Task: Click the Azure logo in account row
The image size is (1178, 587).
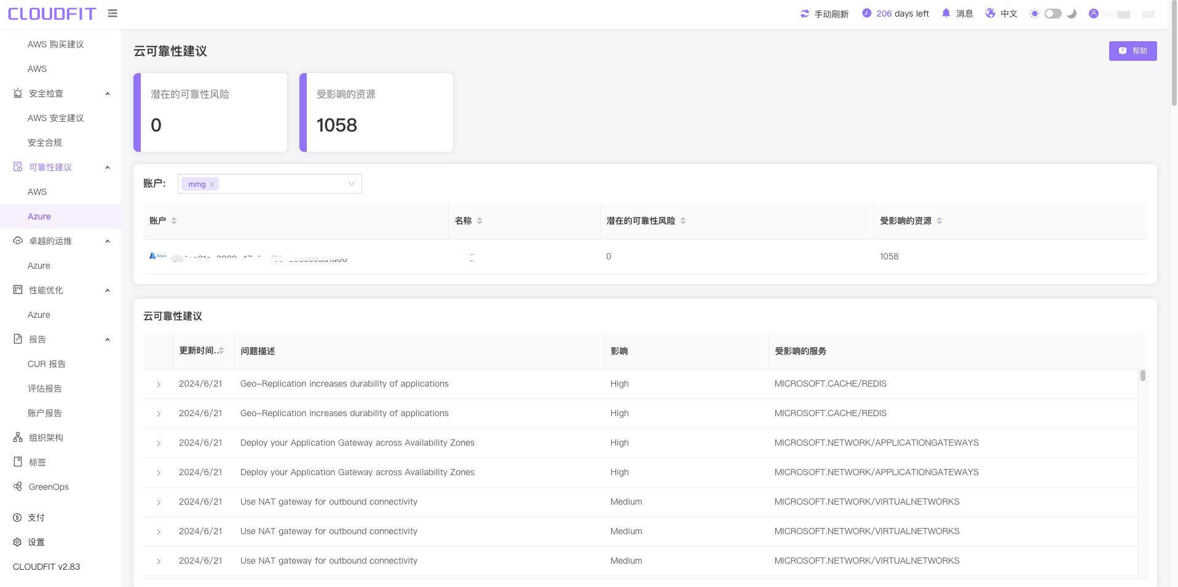Action: (x=158, y=256)
